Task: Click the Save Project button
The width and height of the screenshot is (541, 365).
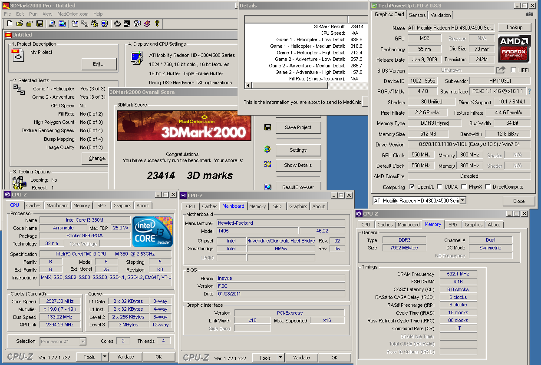Action: tap(298, 127)
